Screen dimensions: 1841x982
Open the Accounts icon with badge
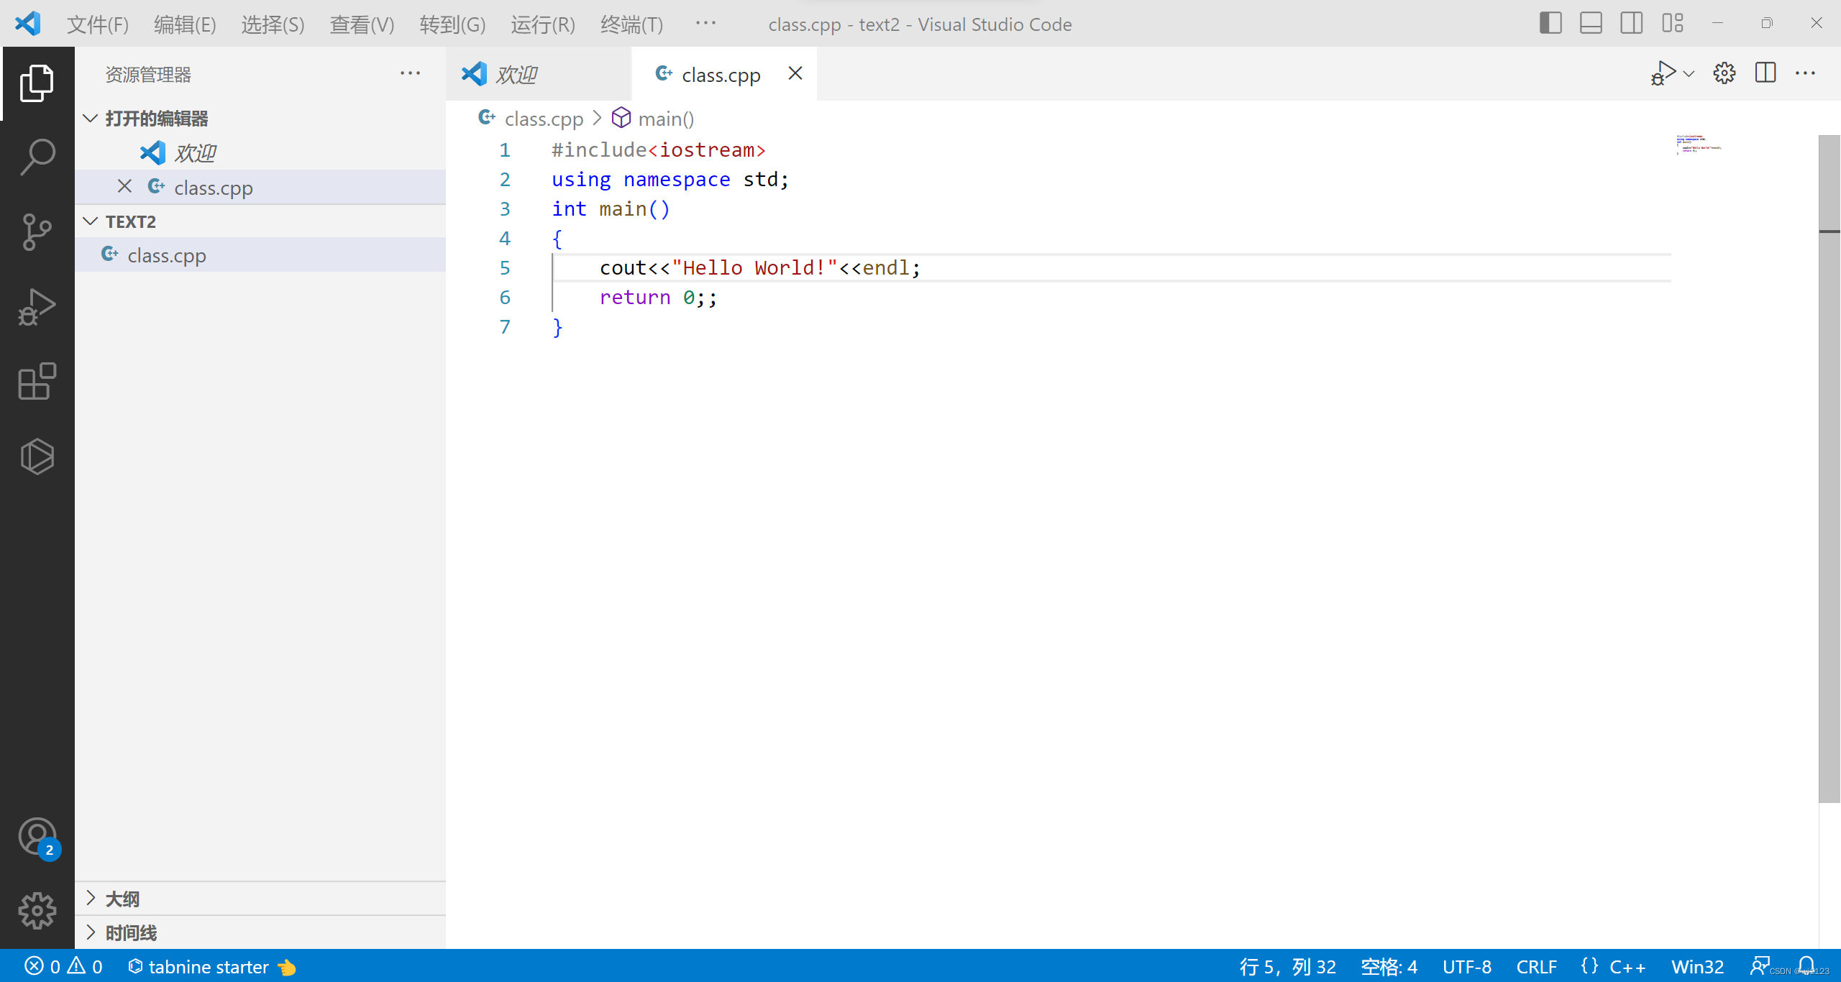pos(37,838)
